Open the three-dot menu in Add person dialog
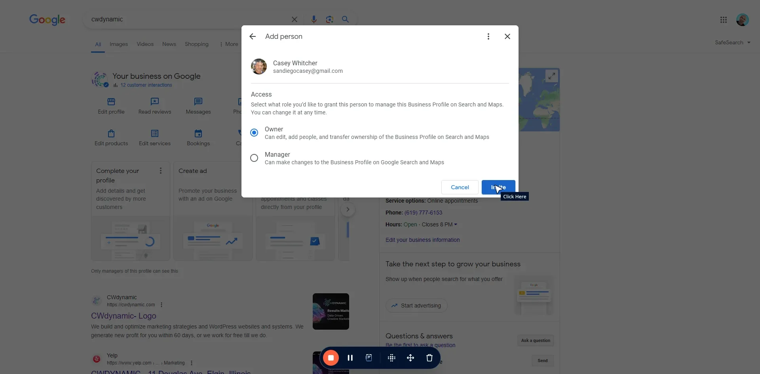This screenshot has height=374, width=760. click(488, 36)
